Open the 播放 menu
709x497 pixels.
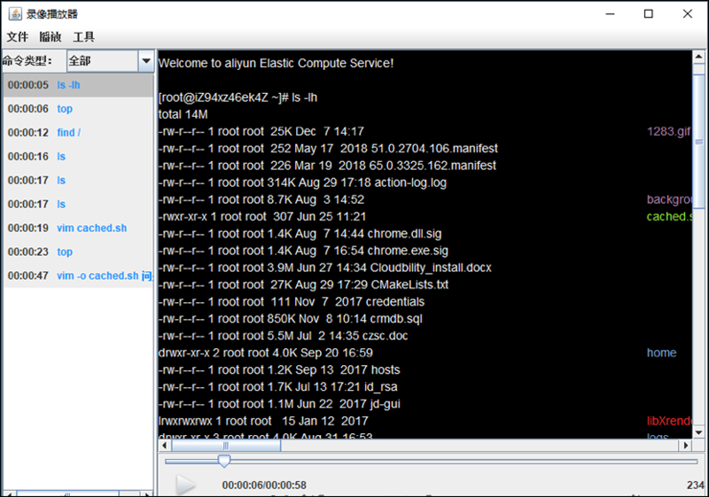click(51, 37)
